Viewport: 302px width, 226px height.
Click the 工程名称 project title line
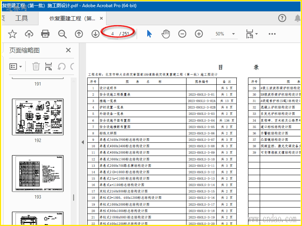tap(153, 75)
